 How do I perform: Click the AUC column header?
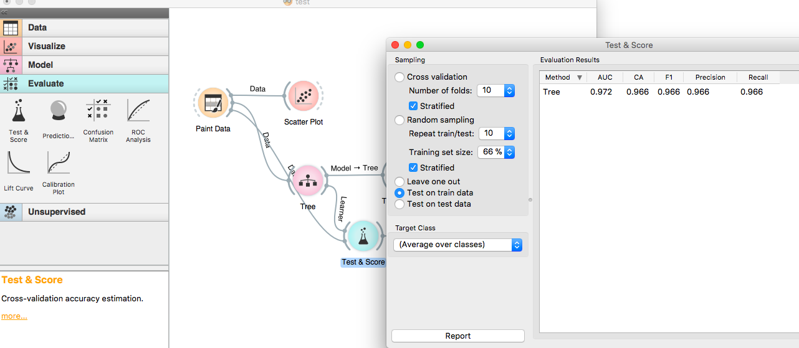[605, 78]
